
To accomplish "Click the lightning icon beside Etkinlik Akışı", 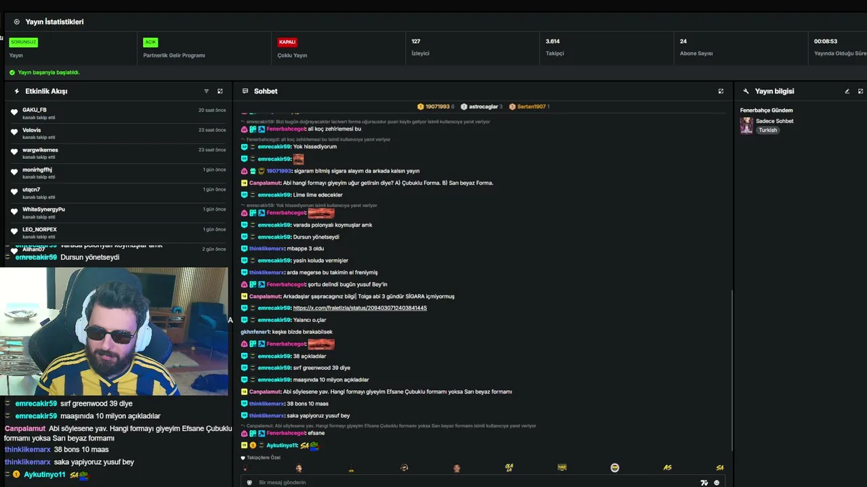I will click(17, 91).
